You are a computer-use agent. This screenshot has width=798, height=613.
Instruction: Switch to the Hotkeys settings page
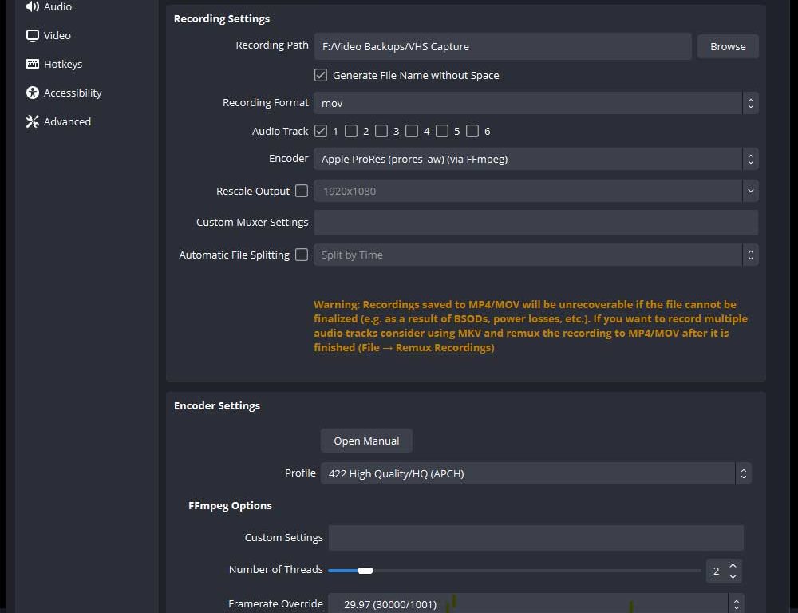coord(62,64)
